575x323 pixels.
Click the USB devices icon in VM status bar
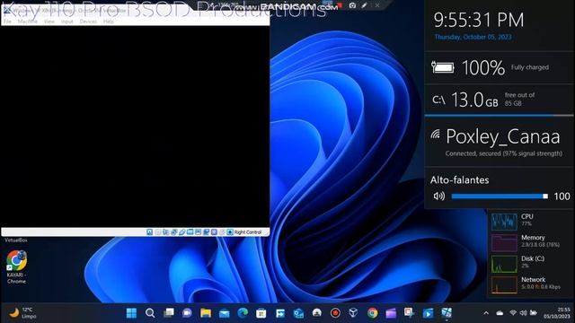click(x=181, y=232)
